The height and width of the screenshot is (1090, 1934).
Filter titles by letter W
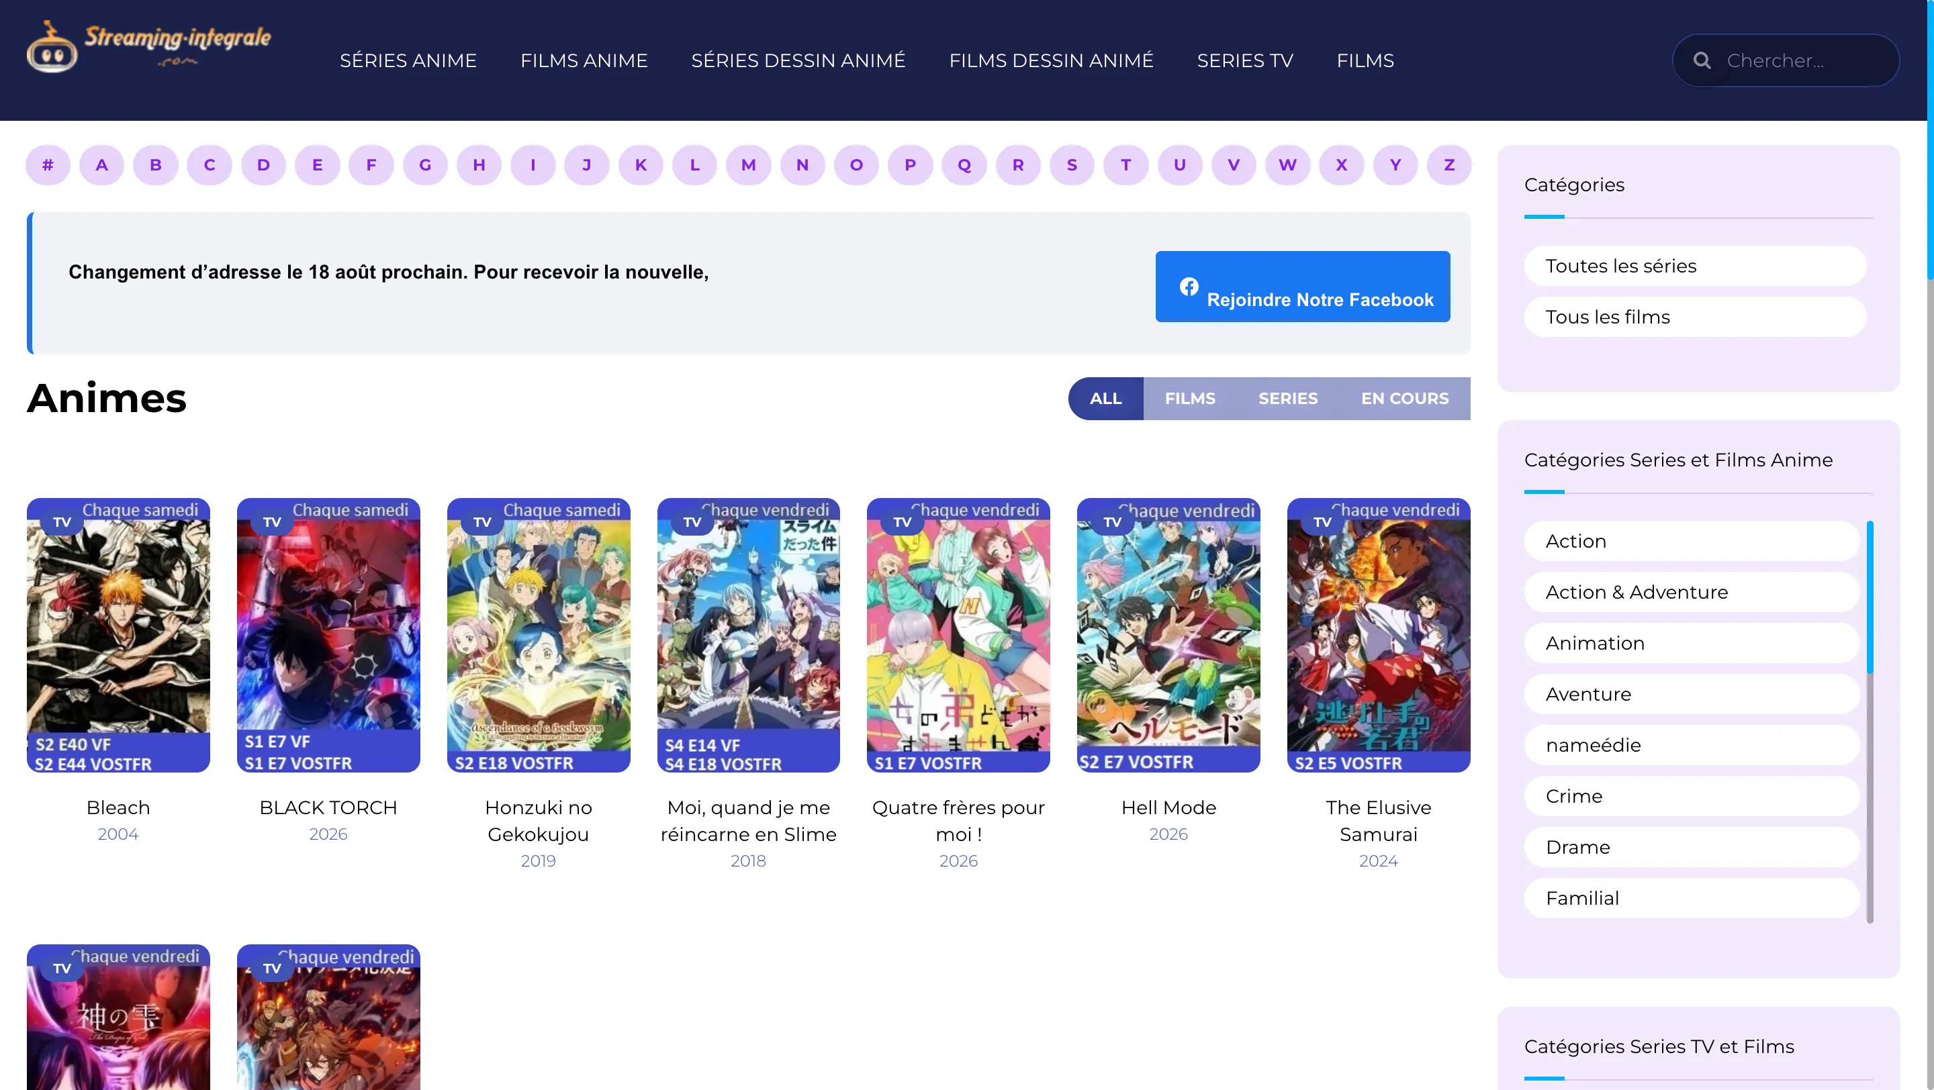1287,165
